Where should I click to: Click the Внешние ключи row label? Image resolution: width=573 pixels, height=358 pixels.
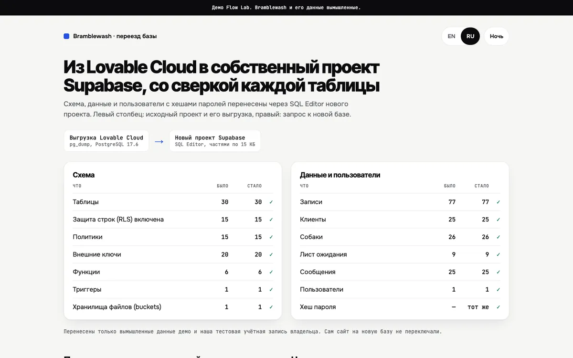click(97, 254)
